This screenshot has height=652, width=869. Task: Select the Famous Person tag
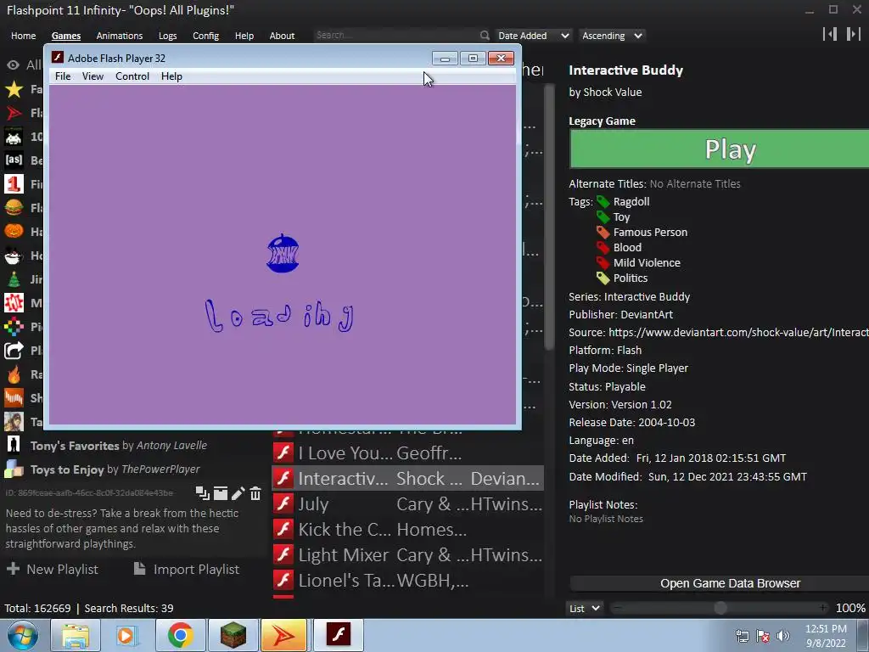click(x=649, y=232)
